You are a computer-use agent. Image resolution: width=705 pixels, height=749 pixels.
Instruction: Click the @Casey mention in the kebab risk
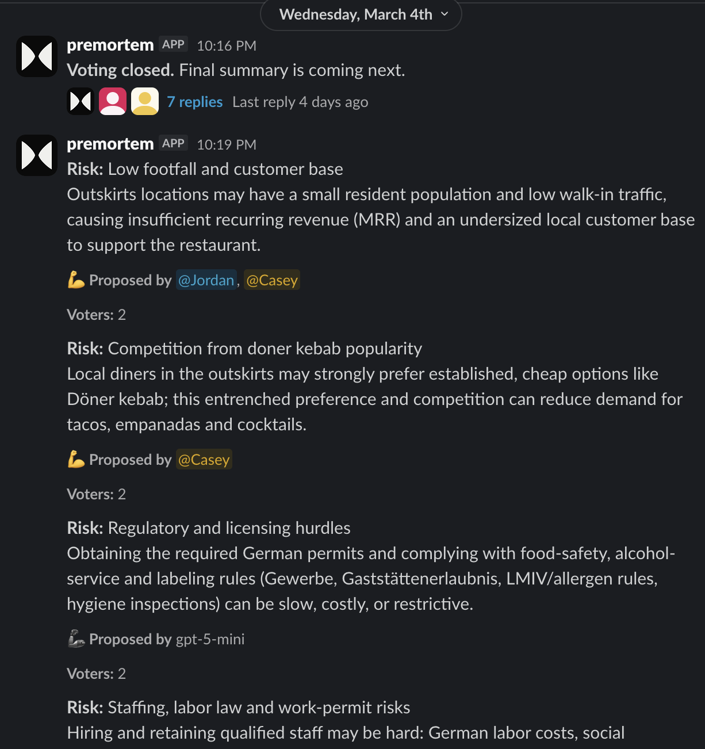coord(204,460)
